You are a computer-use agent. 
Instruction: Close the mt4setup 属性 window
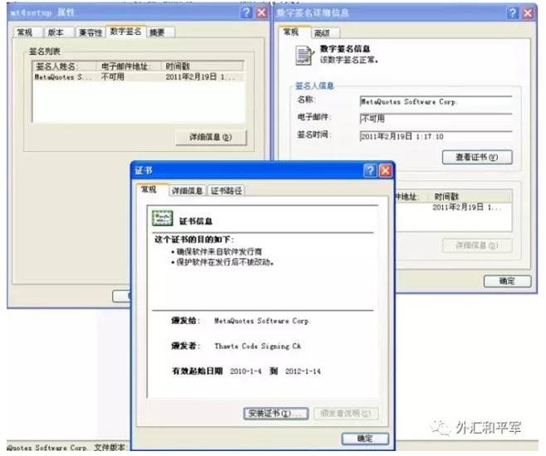(x=261, y=13)
